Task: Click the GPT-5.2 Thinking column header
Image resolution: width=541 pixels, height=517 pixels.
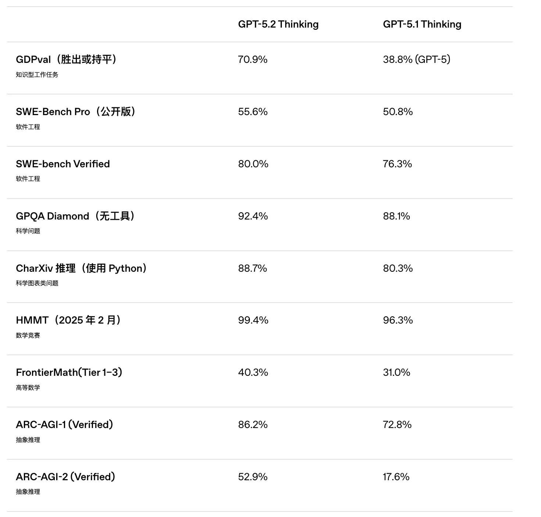Action: (x=278, y=24)
